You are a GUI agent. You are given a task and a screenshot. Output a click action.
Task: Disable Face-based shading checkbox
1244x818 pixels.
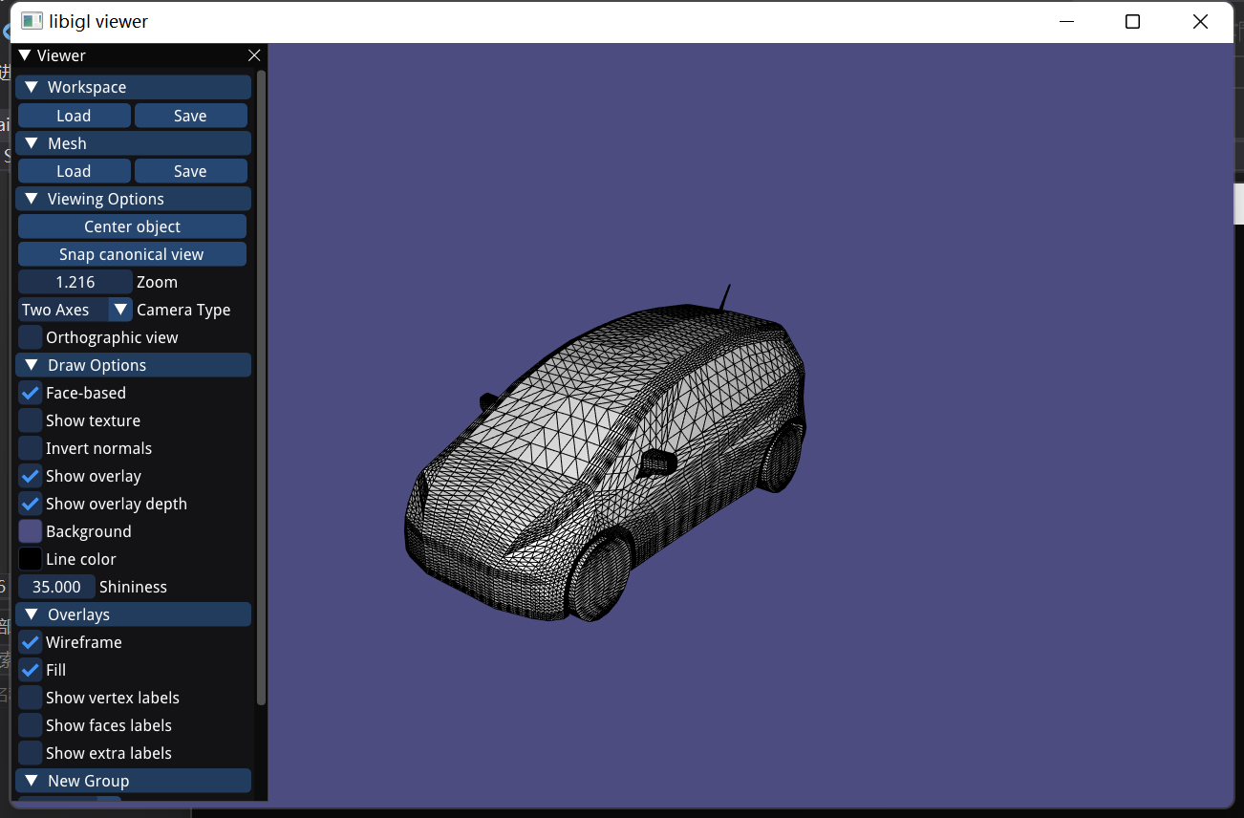coord(31,393)
